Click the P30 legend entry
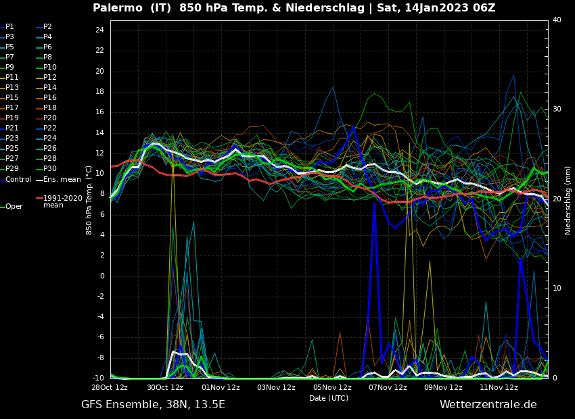 coord(50,169)
